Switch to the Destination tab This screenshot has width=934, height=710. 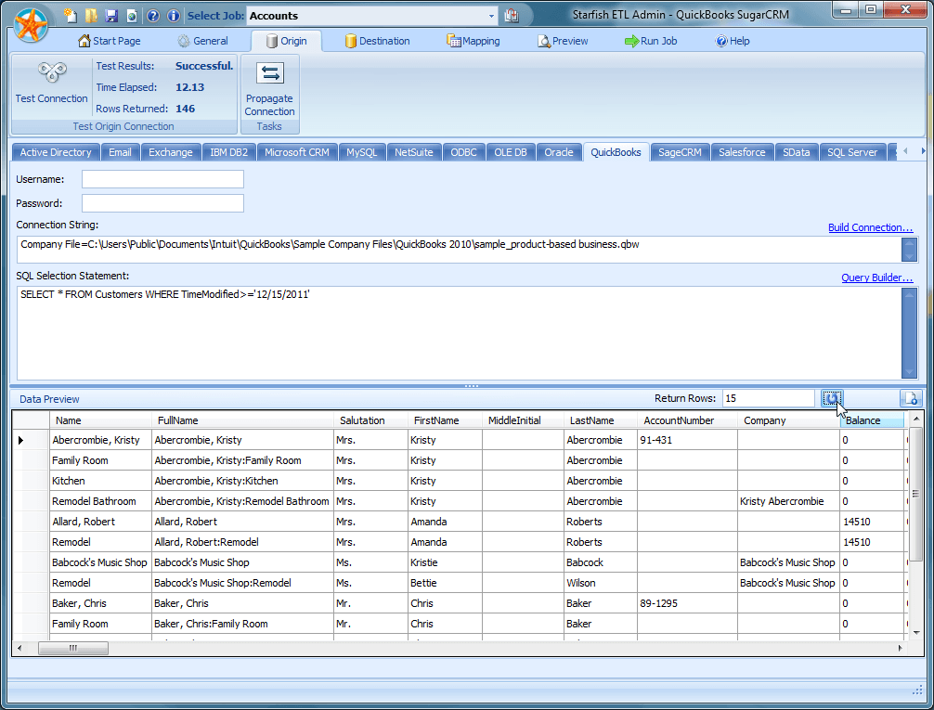378,41
